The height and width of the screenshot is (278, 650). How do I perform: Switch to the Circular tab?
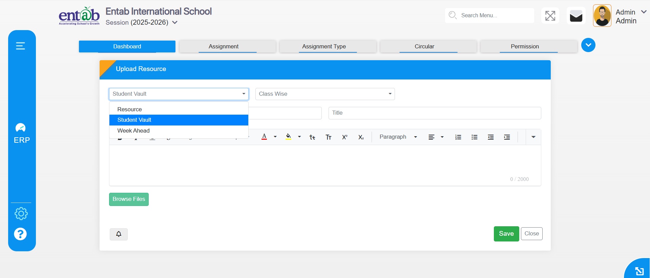point(424,46)
